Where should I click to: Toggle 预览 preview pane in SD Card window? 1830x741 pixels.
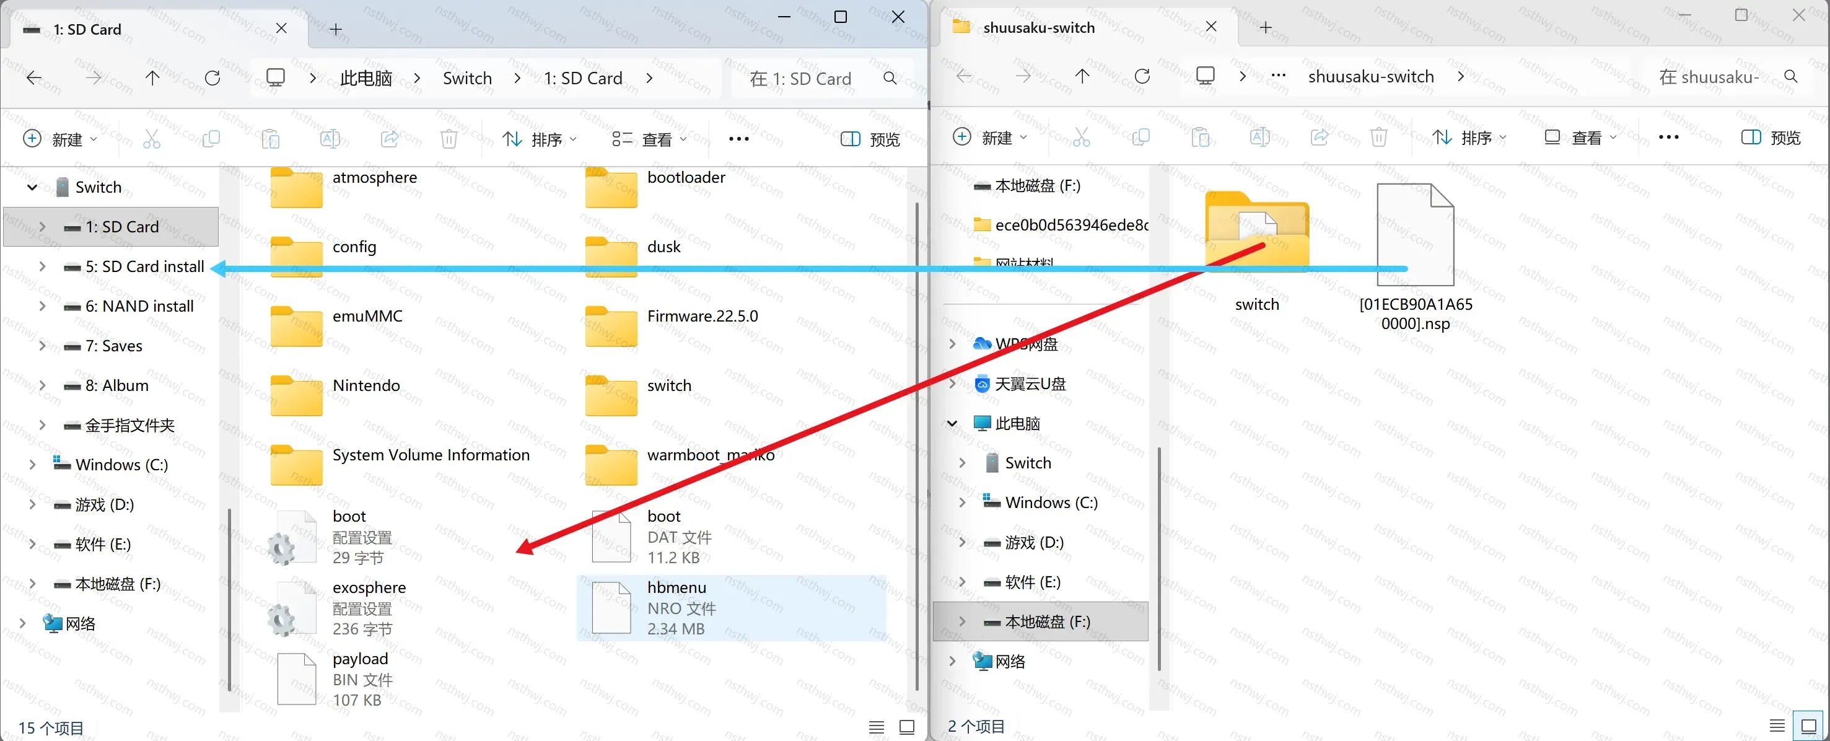[870, 139]
